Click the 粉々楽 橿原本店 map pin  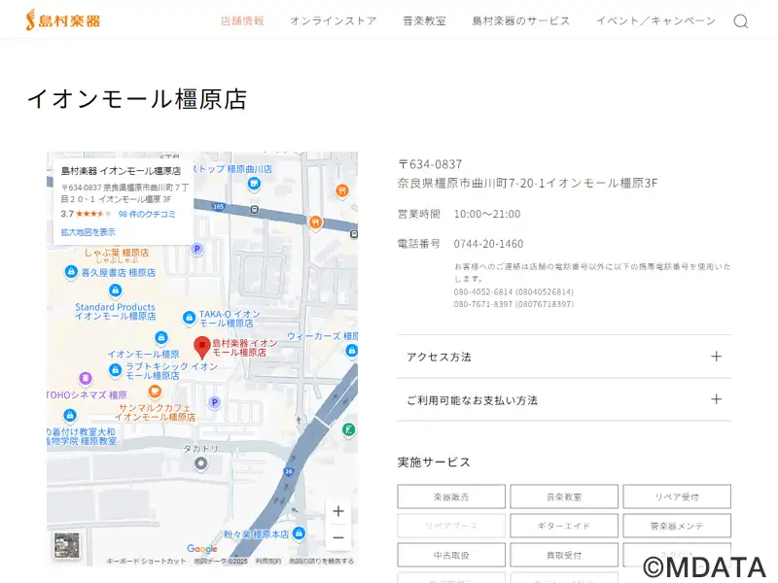(299, 533)
